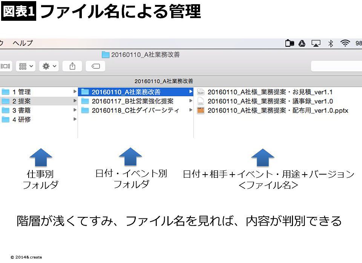This screenshot has height=263, width=362.
Task: Open the Action gear dropdown menu
Action: 50,66
